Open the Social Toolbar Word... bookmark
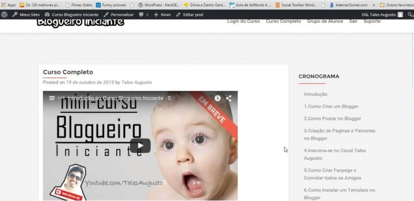Screen dimensions: 414x201 pyautogui.click(x=296, y=5)
